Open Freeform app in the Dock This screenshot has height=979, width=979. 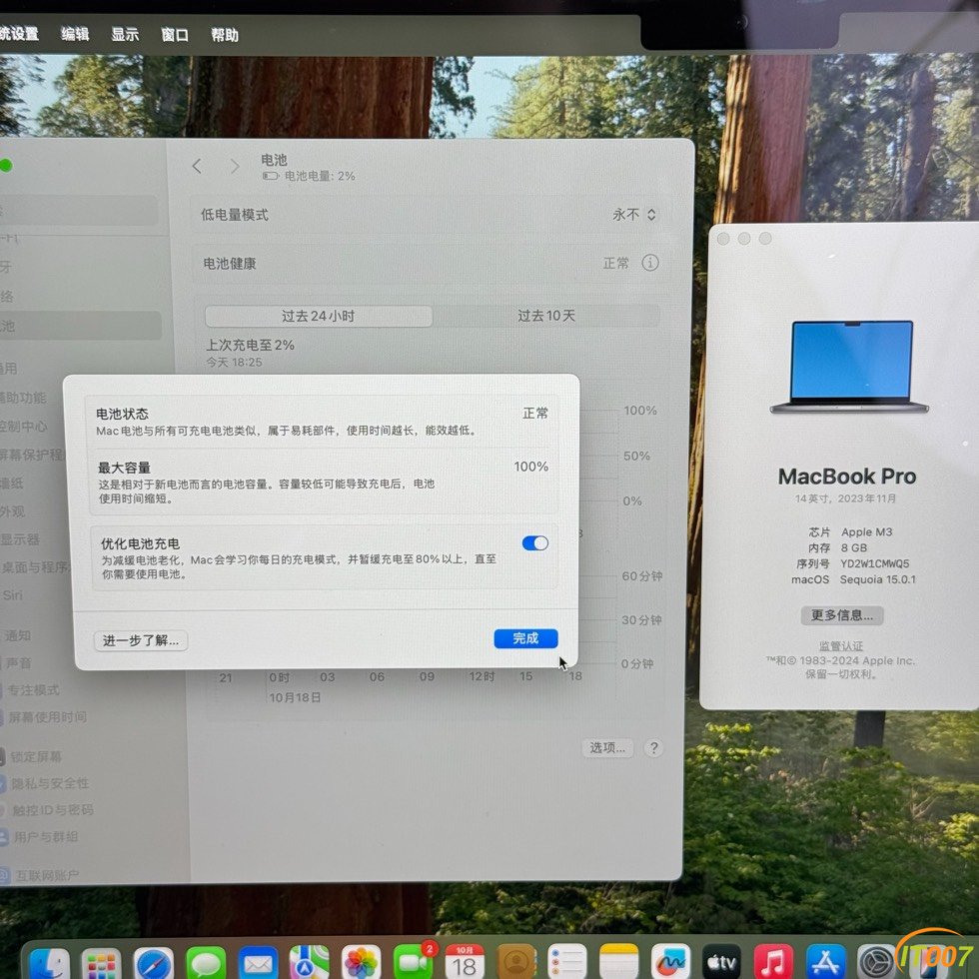[x=670, y=963]
